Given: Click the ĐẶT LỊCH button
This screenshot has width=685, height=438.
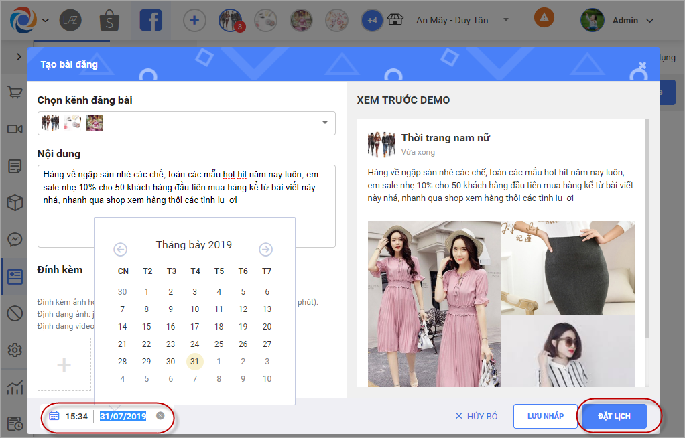Looking at the screenshot, I should (x=613, y=416).
